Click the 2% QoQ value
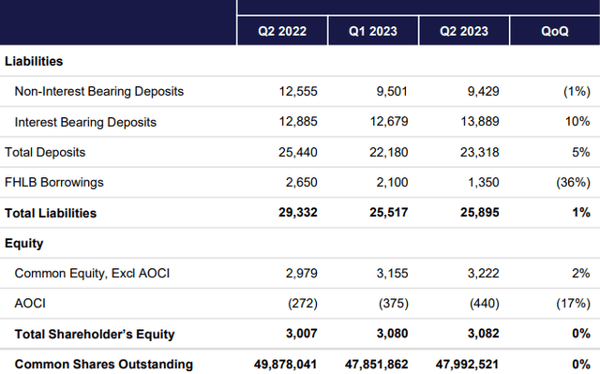This screenshot has width=600, height=374. (581, 274)
